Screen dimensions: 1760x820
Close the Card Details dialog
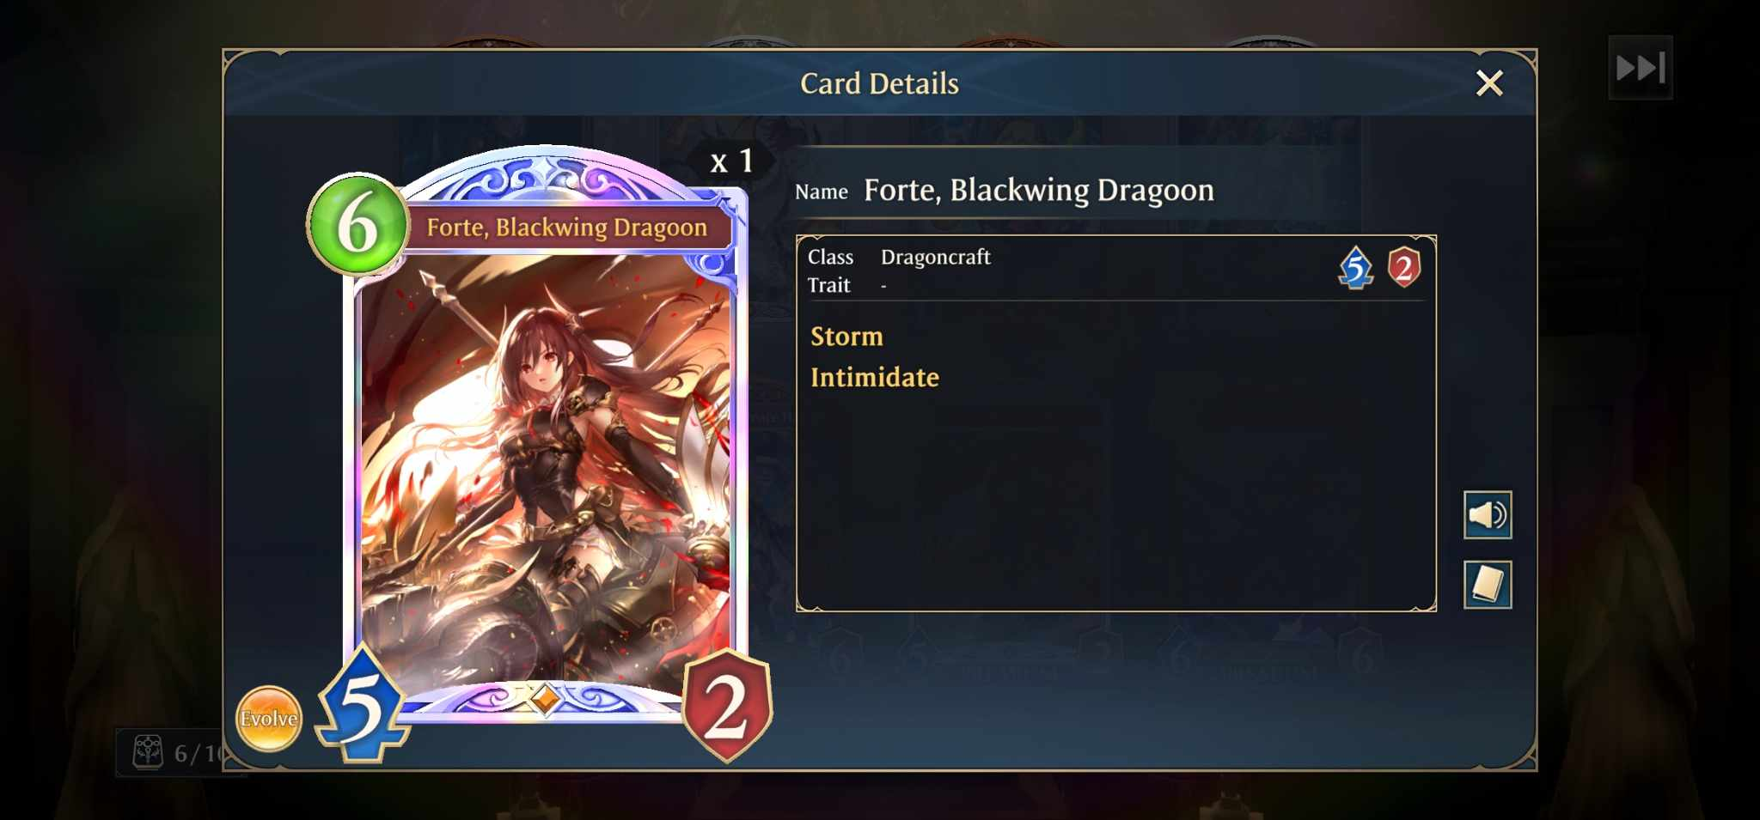click(x=1489, y=83)
